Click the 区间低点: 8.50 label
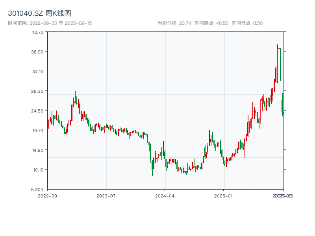The height and width of the screenshot is (236, 315). point(247,23)
